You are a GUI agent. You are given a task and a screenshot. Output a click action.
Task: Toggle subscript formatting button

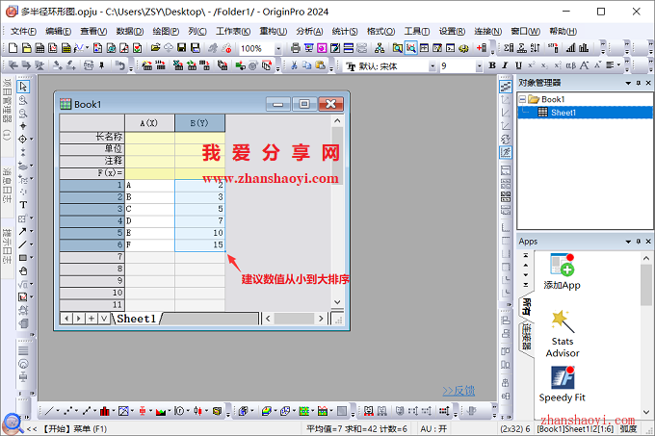click(x=544, y=65)
